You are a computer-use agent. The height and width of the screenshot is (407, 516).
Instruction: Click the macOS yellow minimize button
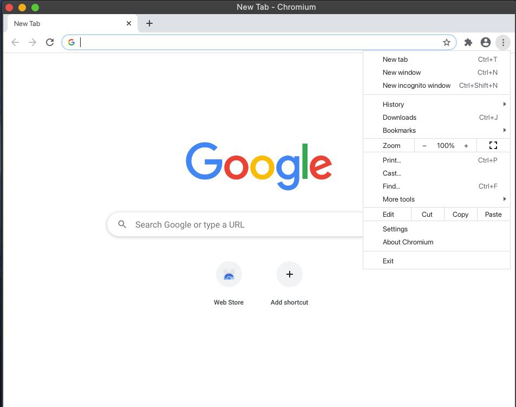click(22, 7)
